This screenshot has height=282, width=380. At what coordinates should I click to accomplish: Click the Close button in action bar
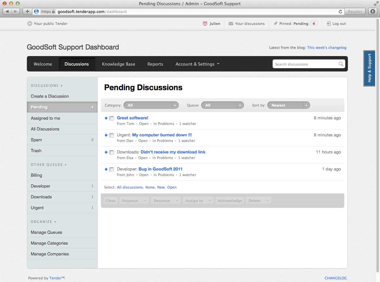point(110,200)
